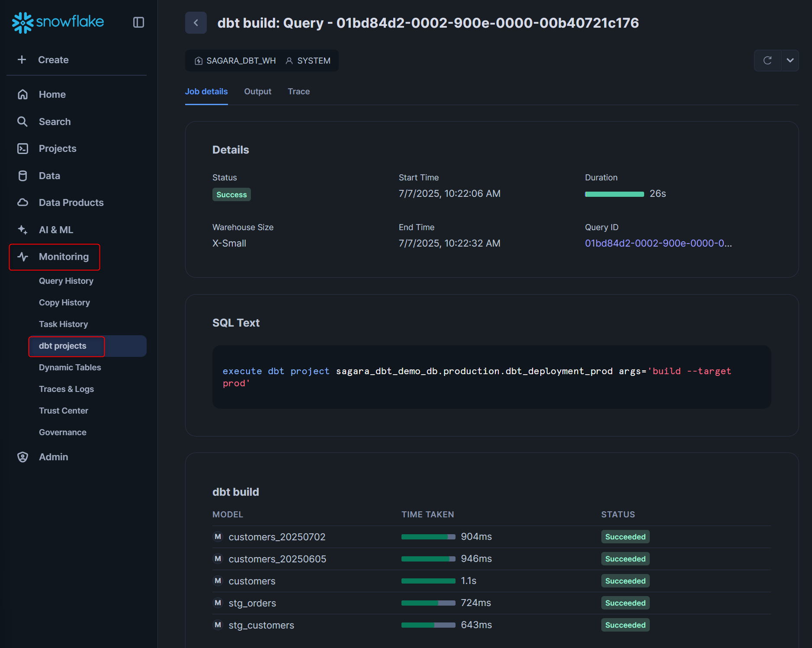Open Projects in the sidebar
The image size is (812, 648).
point(58,148)
